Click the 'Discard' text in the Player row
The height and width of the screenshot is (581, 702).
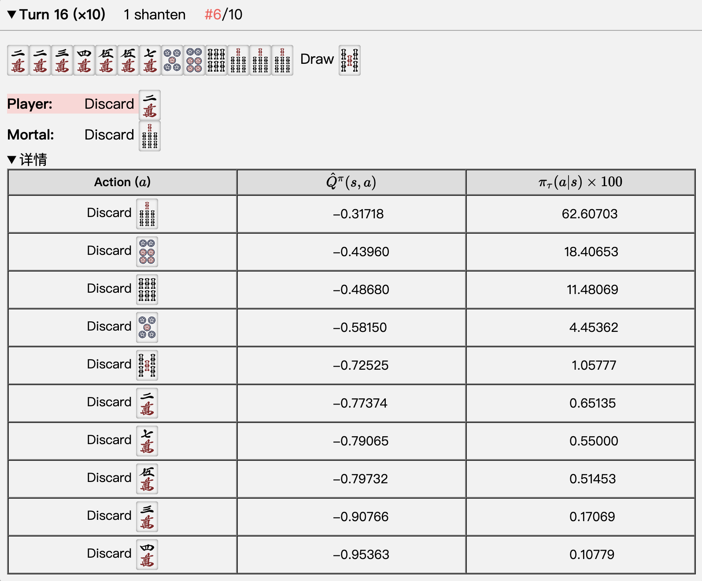coord(109,104)
